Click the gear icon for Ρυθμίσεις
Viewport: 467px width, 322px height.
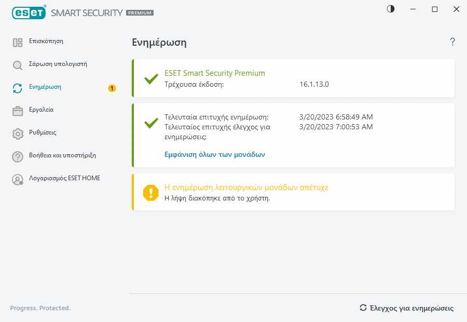(x=18, y=133)
